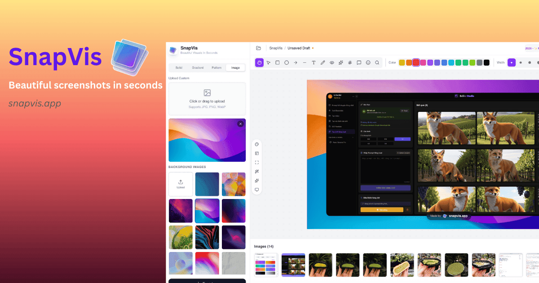Image resolution: width=539 pixels, height=283 pixels.
Task: Open the Solid background tab
Action: (x=179, y=68)
